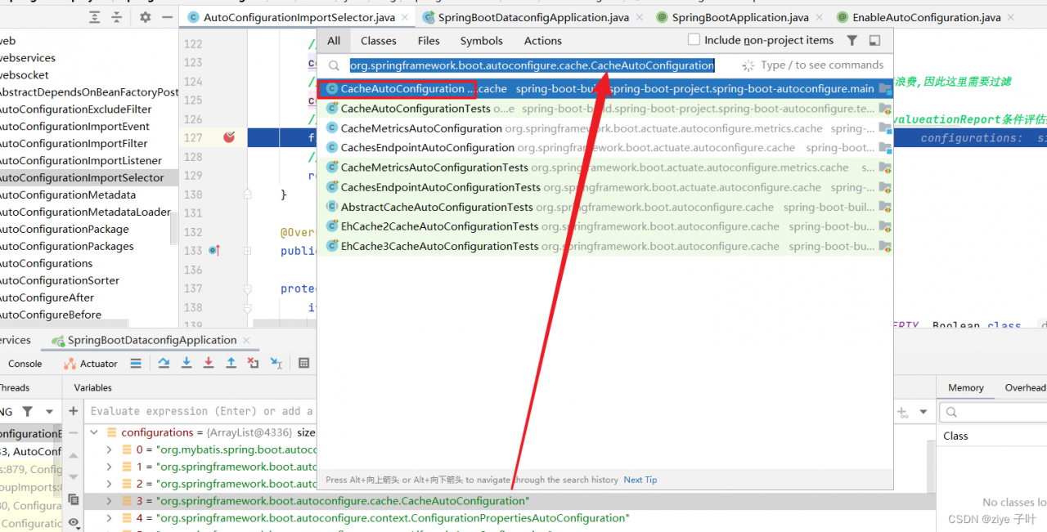
Task: Select the CachesEndpointAutoConfiguration search result
Action: [x=604, y=148]
